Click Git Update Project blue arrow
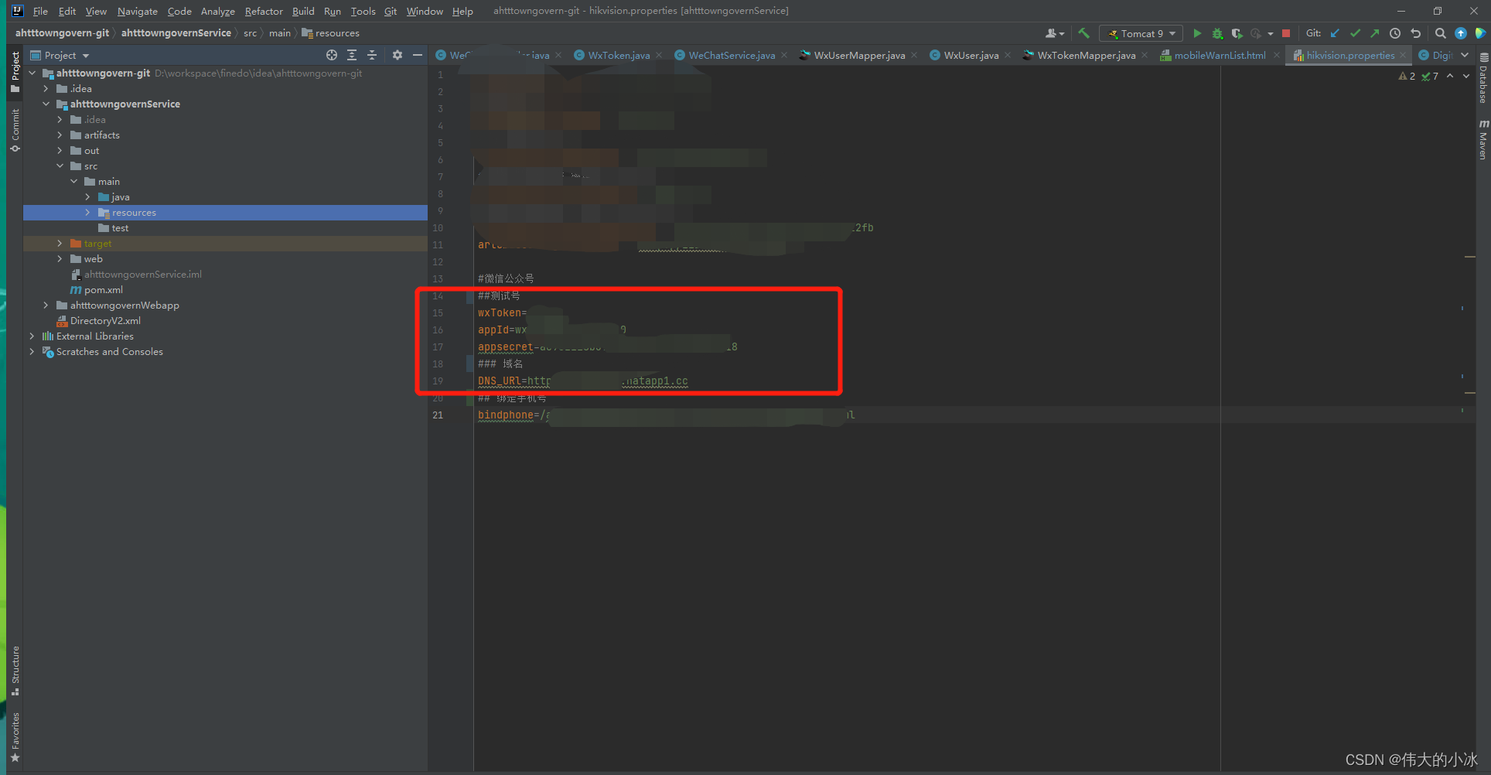The width and height of the screenshot is (1491, 775). pos(1335,33)
